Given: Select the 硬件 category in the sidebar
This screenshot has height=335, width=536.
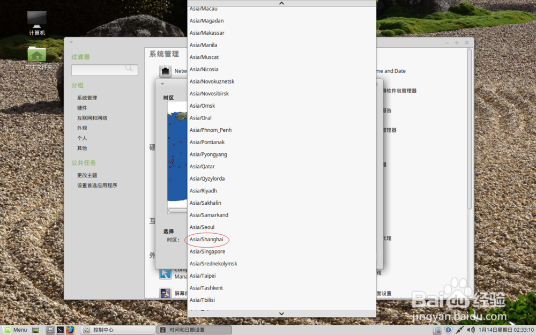Looking at the screenshot, I should 82,107.
